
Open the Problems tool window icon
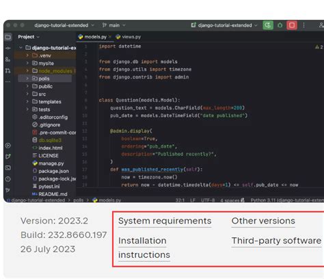tap(8, 179)
